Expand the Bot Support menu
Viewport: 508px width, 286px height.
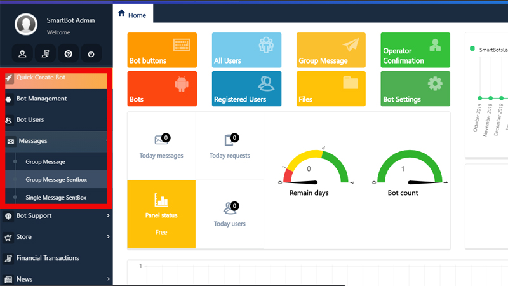tap(56, 216)
